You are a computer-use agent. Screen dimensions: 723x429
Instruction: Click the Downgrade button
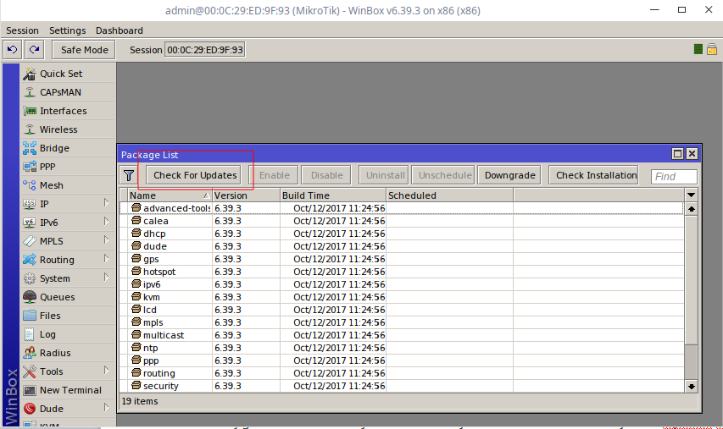click(509, 175)
